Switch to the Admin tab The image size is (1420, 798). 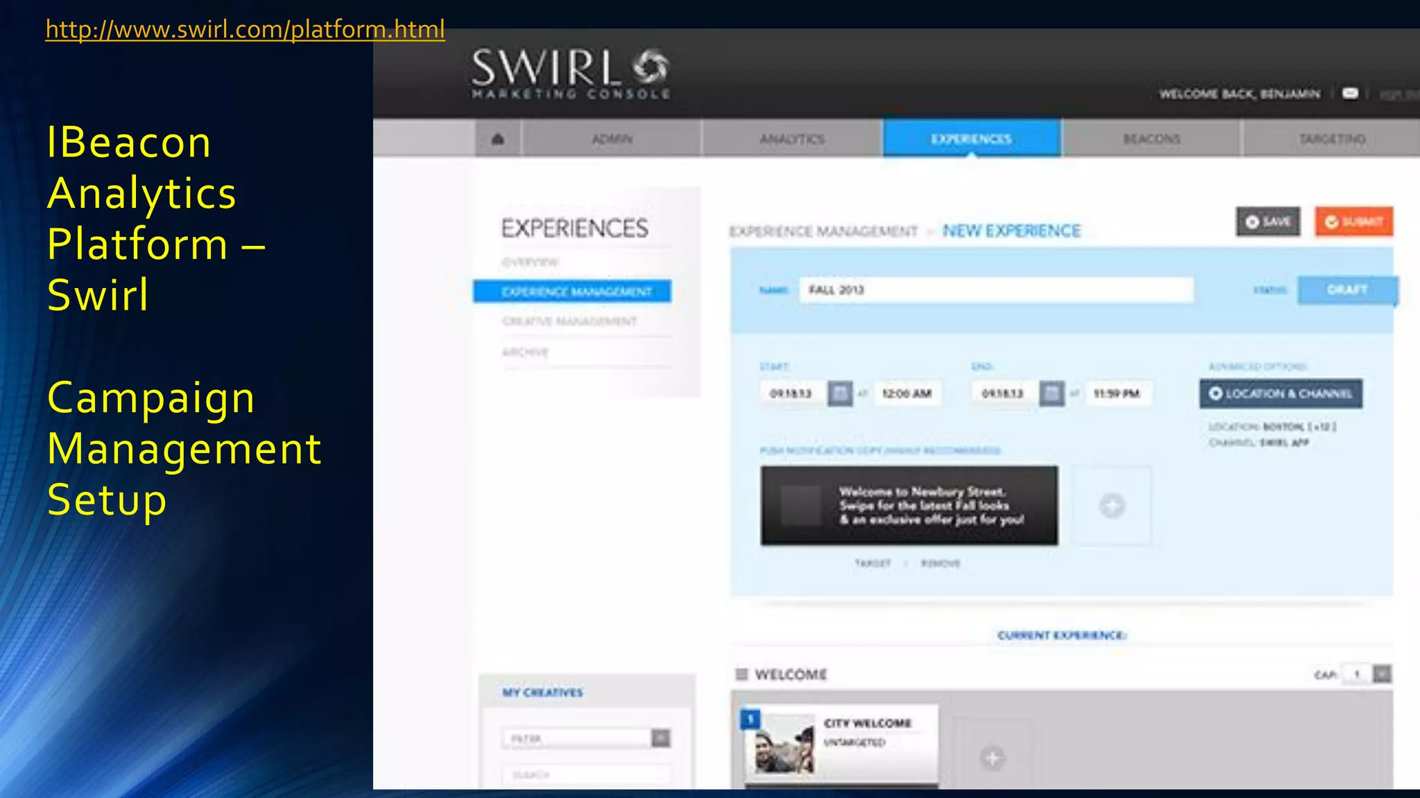point(612,139)
